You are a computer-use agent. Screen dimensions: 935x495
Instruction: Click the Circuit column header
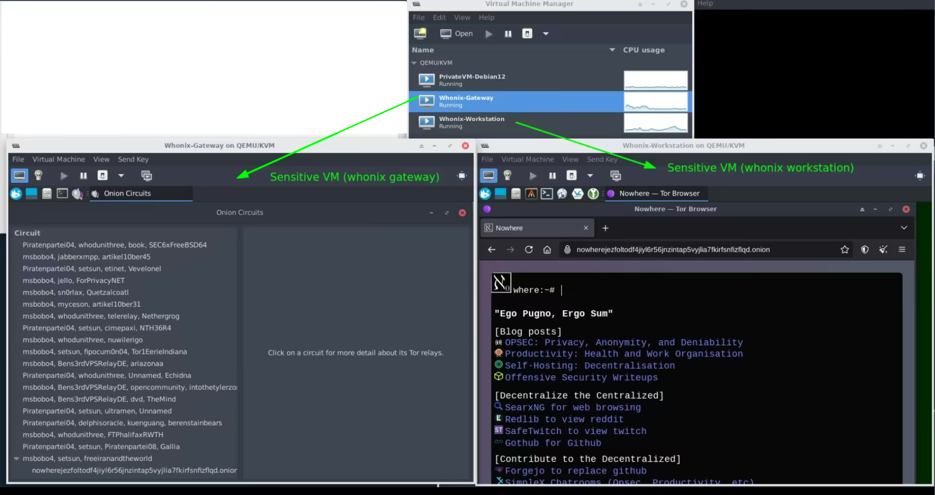(27, 233)
